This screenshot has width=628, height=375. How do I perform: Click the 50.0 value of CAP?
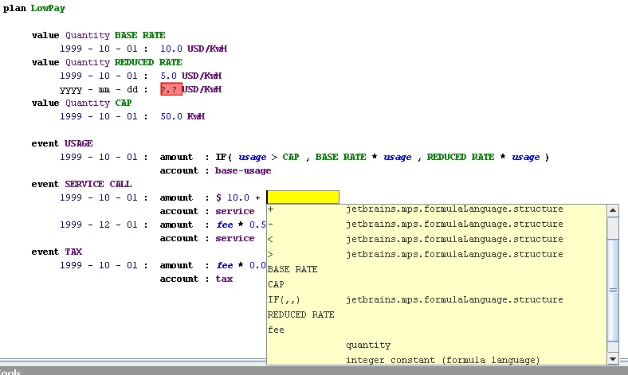(171, 116)
